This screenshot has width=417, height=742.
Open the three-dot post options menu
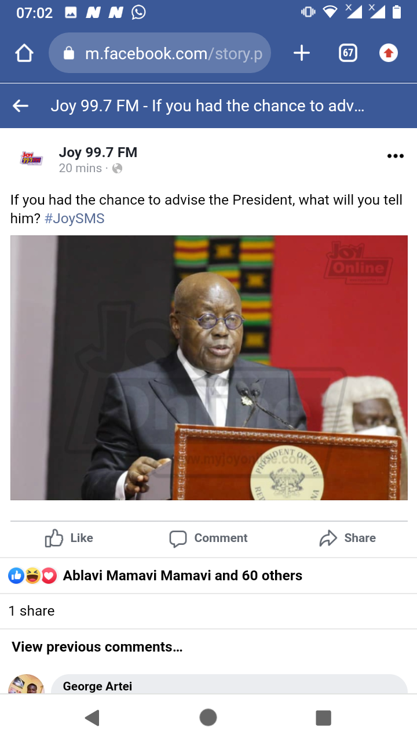[x=395, y=156]
